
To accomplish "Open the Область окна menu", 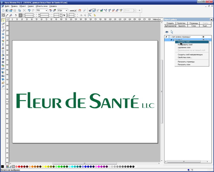I will 41,6.
